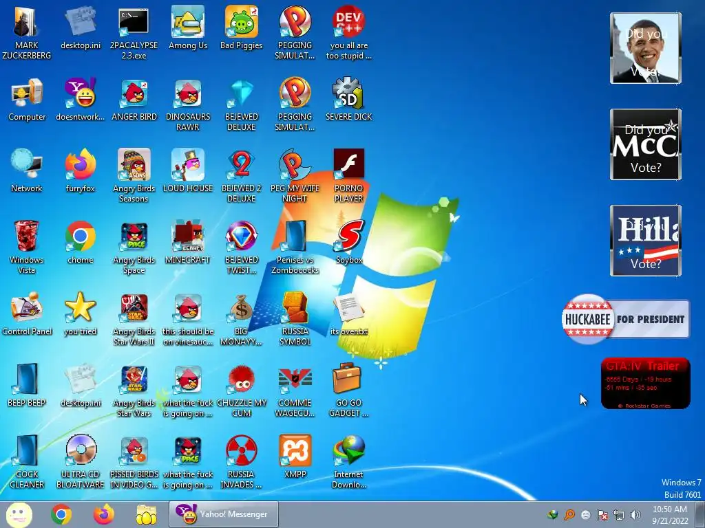Open BEJEWED 2 DELUXE shortcut
This screenshot has height=528, width=705.
[242, 175]
